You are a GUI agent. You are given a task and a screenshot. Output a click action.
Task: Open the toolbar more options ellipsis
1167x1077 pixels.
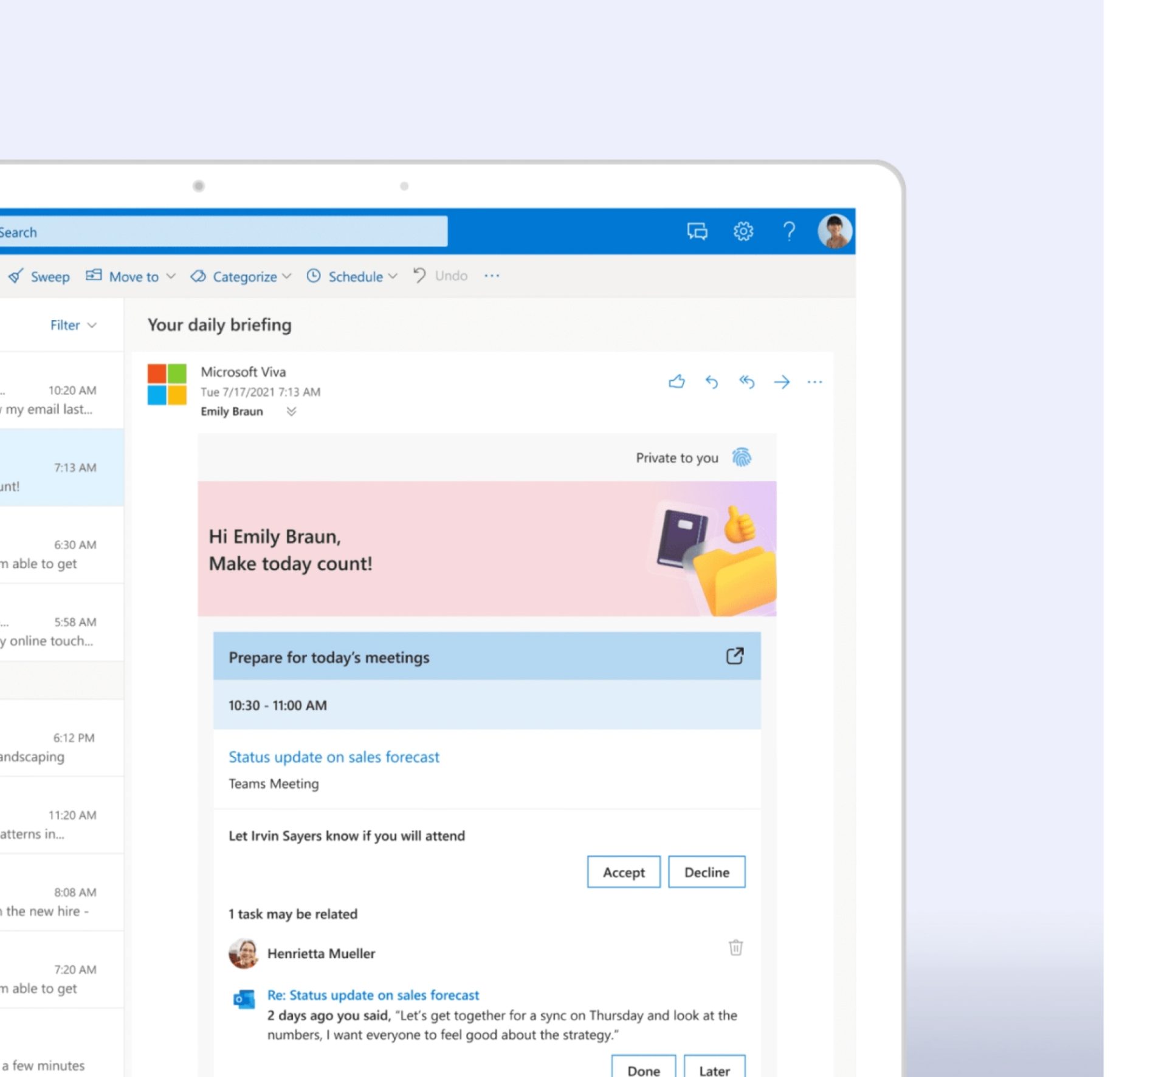pyautogui.click(x=492, y=276)
